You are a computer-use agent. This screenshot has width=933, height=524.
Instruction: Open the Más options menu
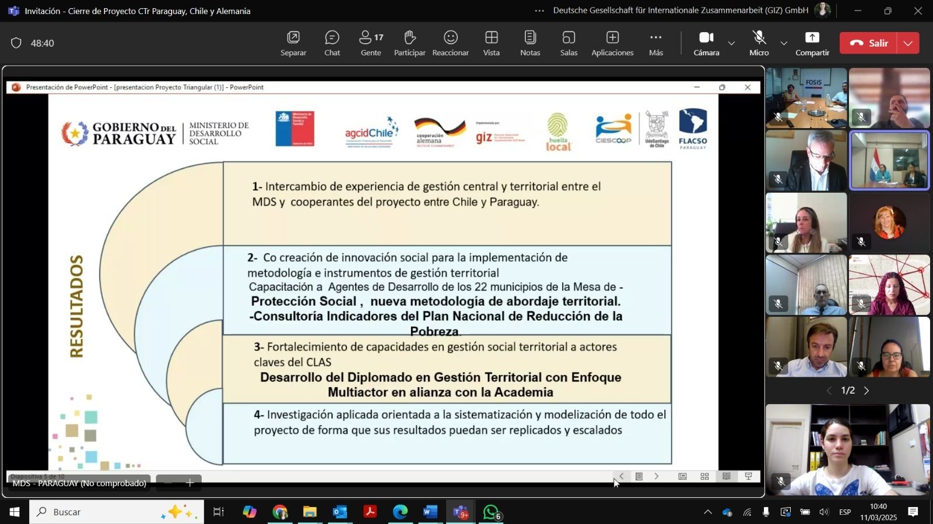(656, 44)
